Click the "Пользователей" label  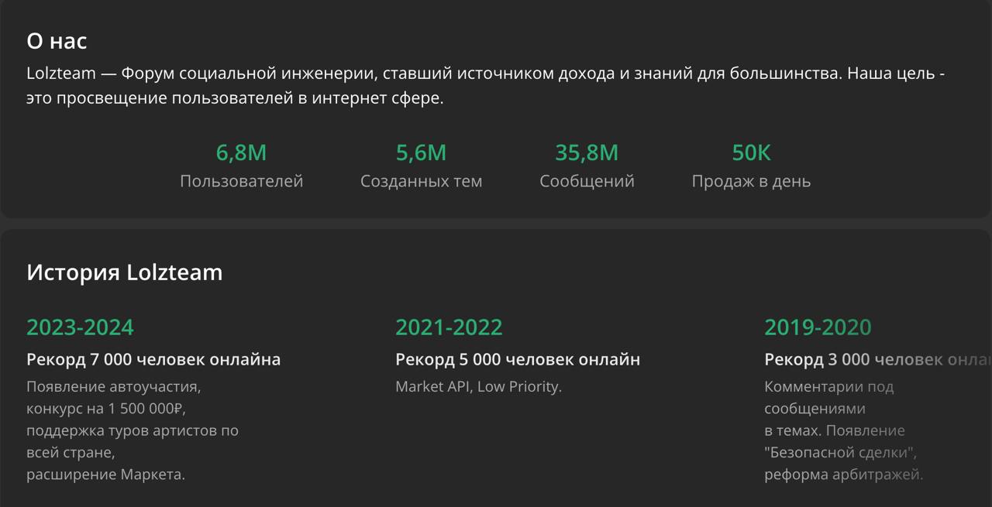(x=241, y=181)
